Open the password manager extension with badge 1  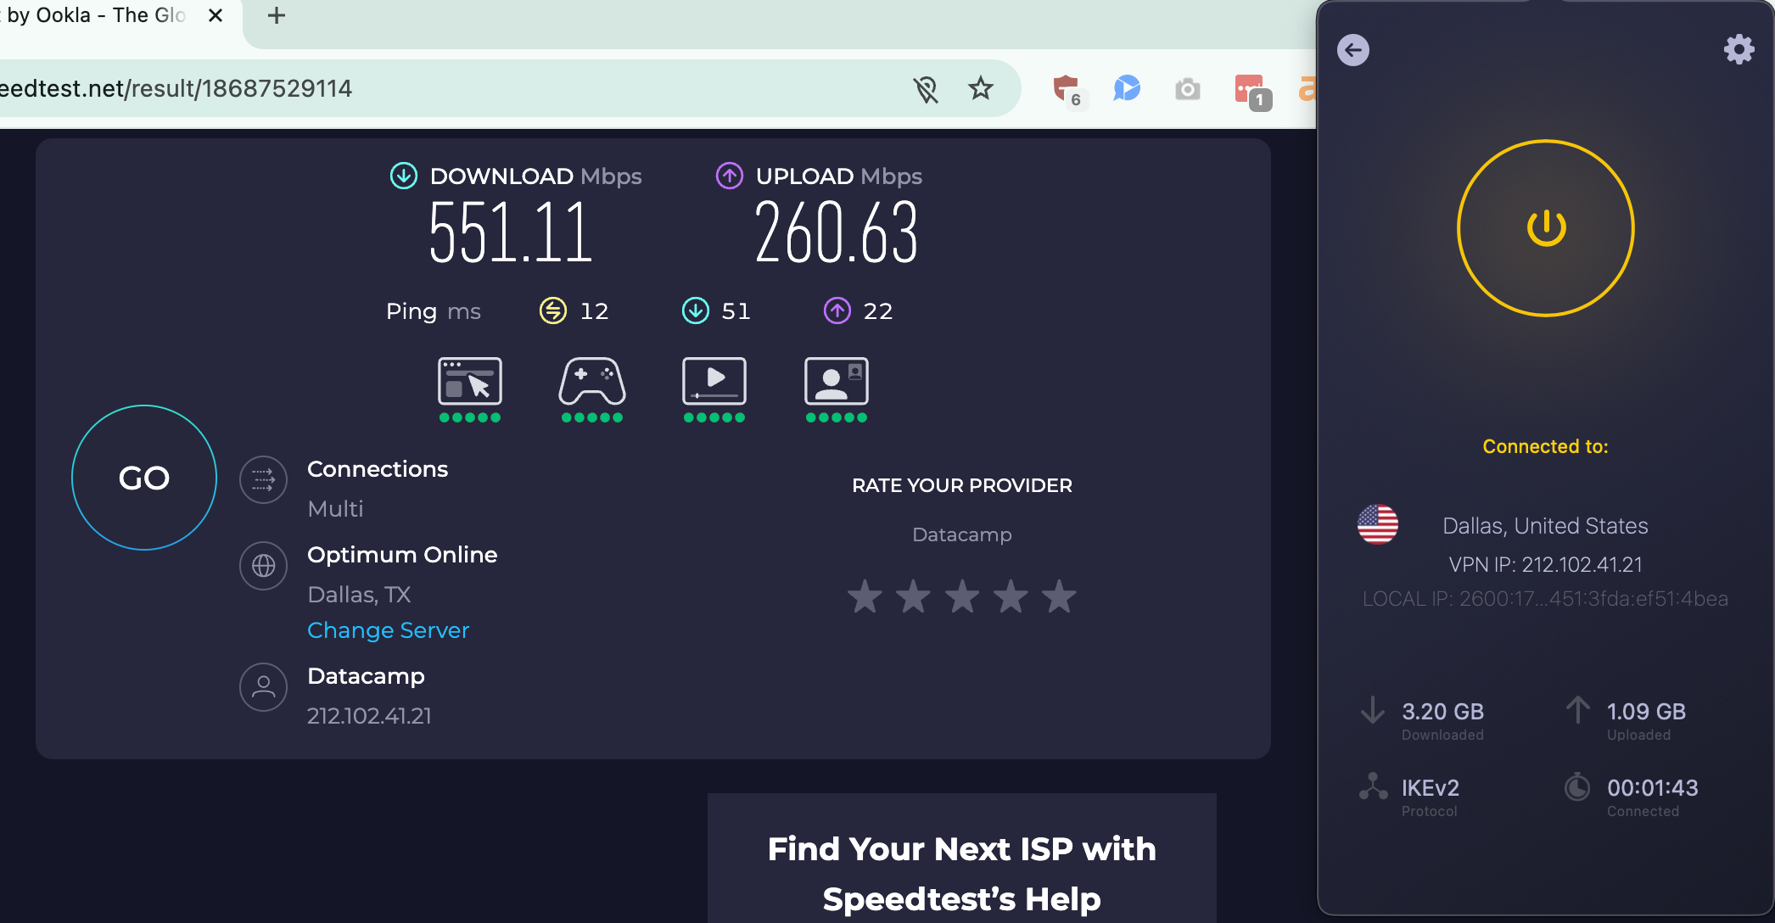click(x=1251, y=89)
